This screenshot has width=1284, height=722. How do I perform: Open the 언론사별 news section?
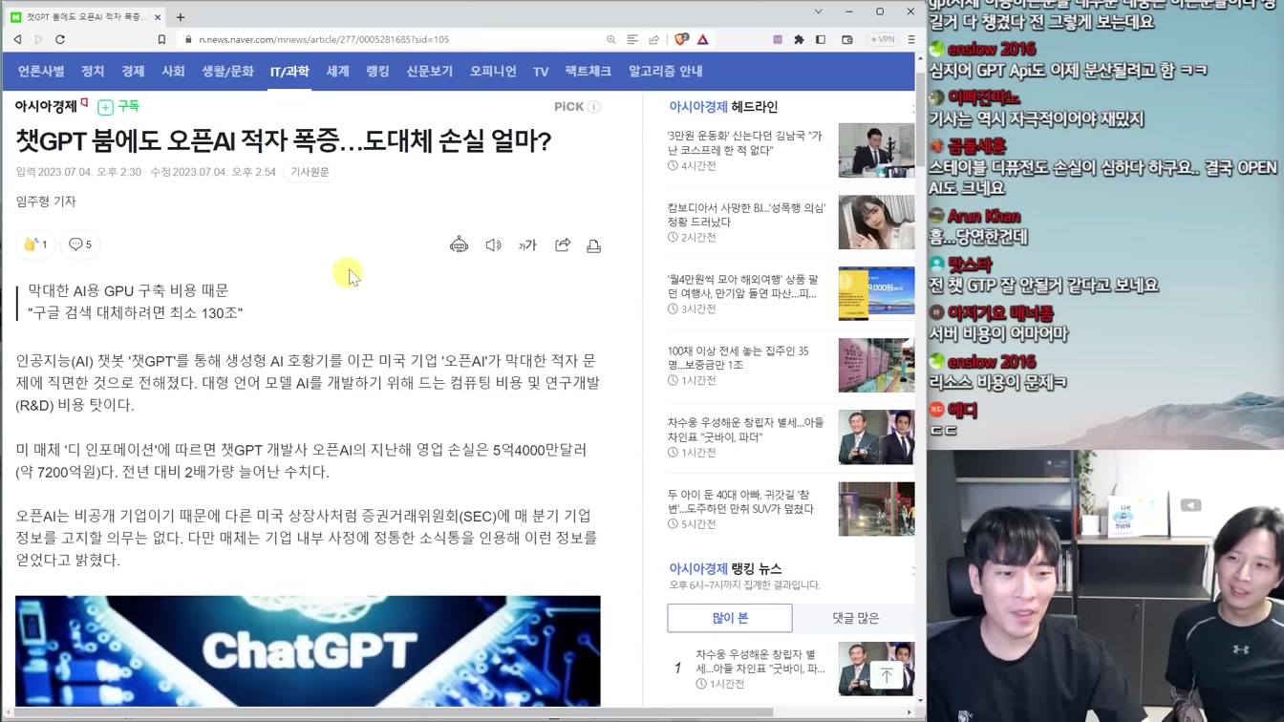[x=41, y=72]
